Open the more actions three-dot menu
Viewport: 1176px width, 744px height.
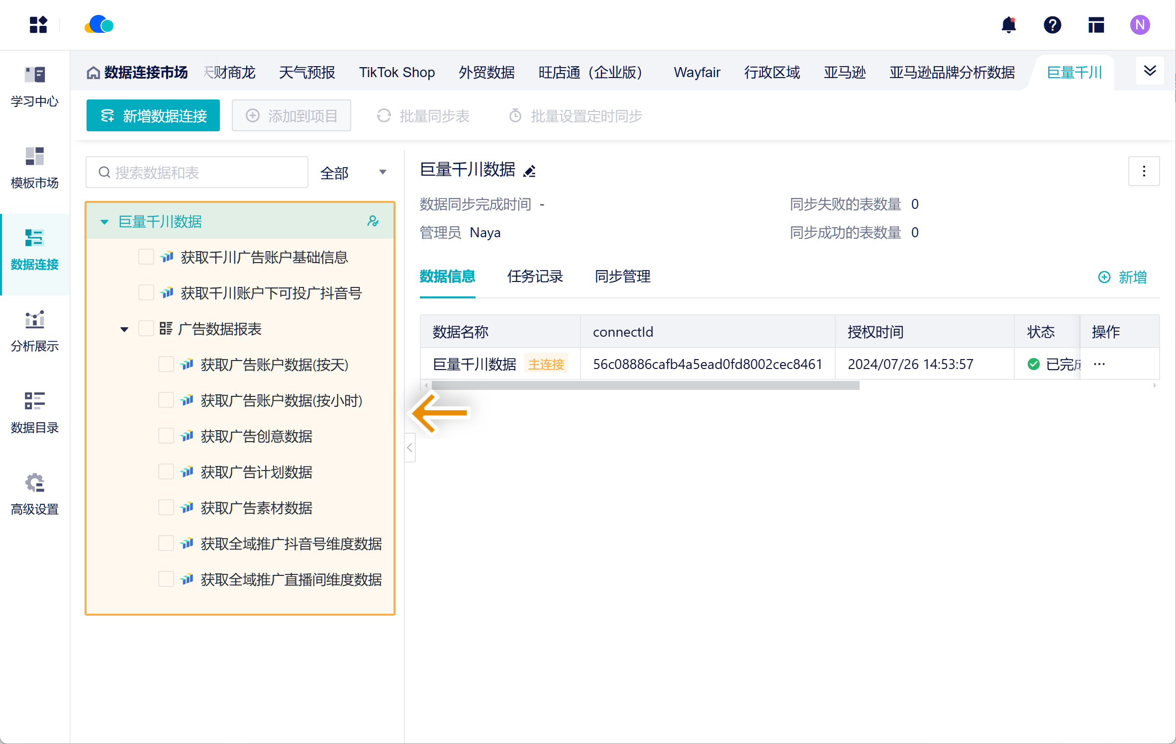(1143, 171)
